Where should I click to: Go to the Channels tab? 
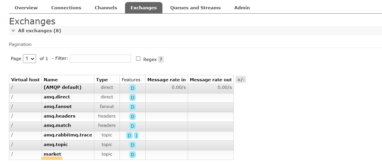(106, 8)
